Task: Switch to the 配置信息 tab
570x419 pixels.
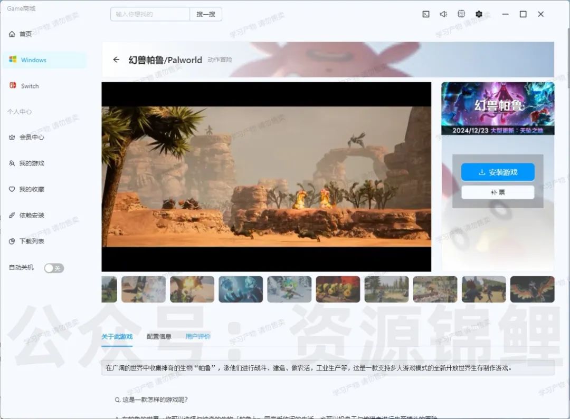Action: click(159, 337)
